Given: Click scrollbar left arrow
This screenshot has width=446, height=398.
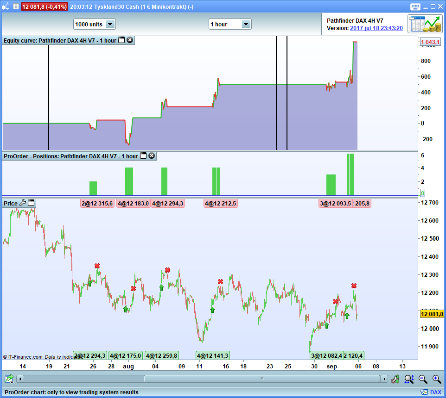Looking at the screenshot, I should pos(20,379).
